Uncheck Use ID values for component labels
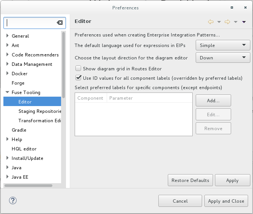The width and height of the screenshot is (253, 214). tap(78, 78)
